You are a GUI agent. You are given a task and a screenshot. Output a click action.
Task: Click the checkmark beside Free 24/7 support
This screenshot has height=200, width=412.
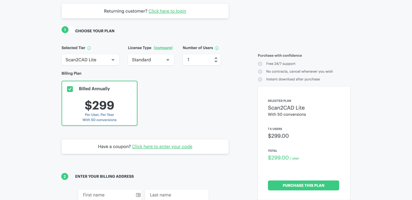(260, 64)
